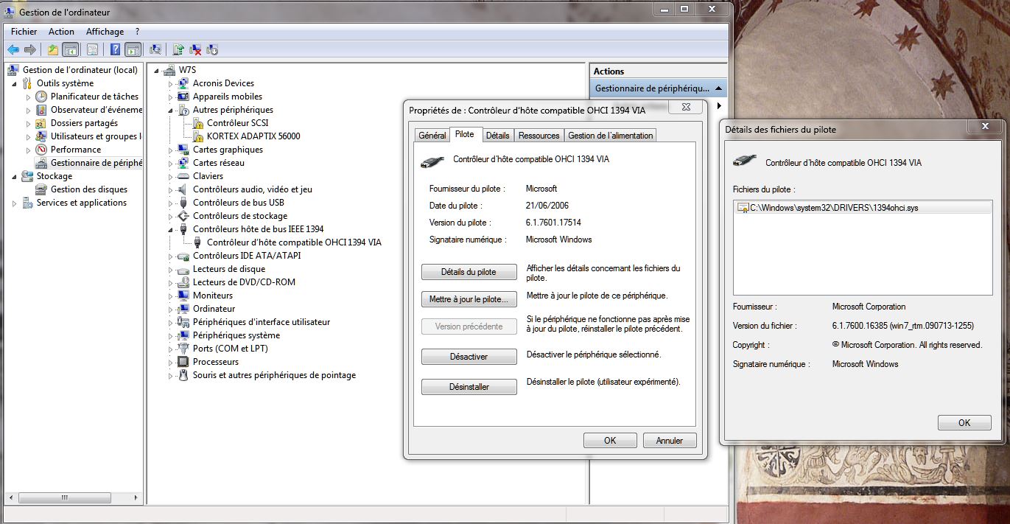Expand Services et applications in left tree
The image size is (1010, 524).
pos(15,203)
